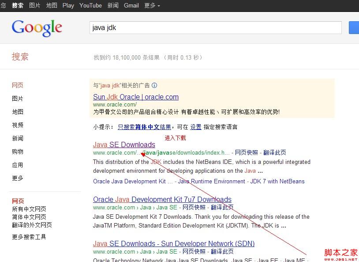This screenshot has width=359, height=262.
Task: Select 新闻 in the left sidebar
Action: 18,139
